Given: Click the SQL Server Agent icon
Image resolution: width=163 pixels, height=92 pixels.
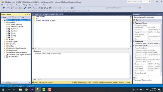Looking at the screenshot, I should tap(7, 55).
